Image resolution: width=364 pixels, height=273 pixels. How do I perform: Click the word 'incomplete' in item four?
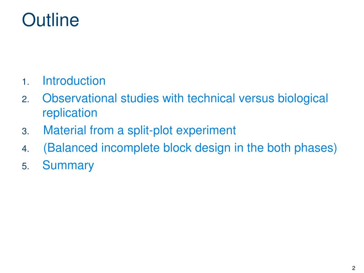click(x=130, y=148)
